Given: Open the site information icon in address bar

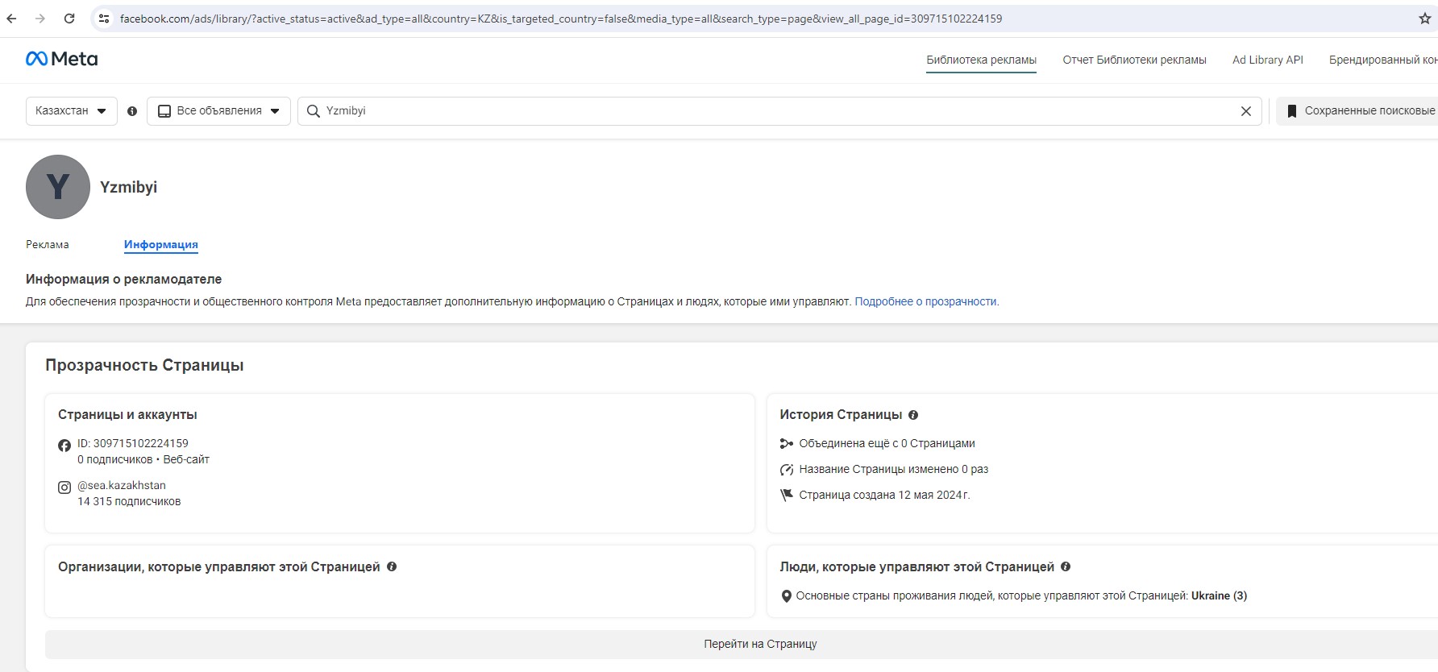Looking at the screenshot, I should click(x=104, y=19).
